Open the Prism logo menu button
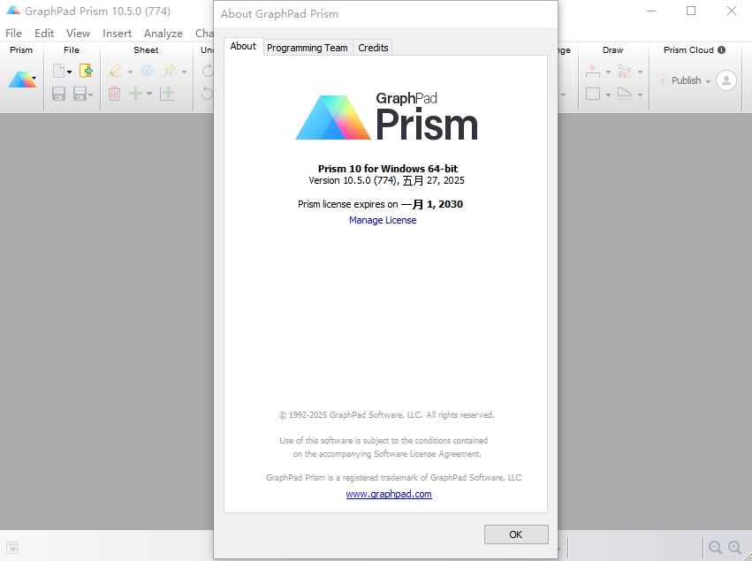Image resolution: width=752 pixels, height=561 pixels. tap(22, 80)
